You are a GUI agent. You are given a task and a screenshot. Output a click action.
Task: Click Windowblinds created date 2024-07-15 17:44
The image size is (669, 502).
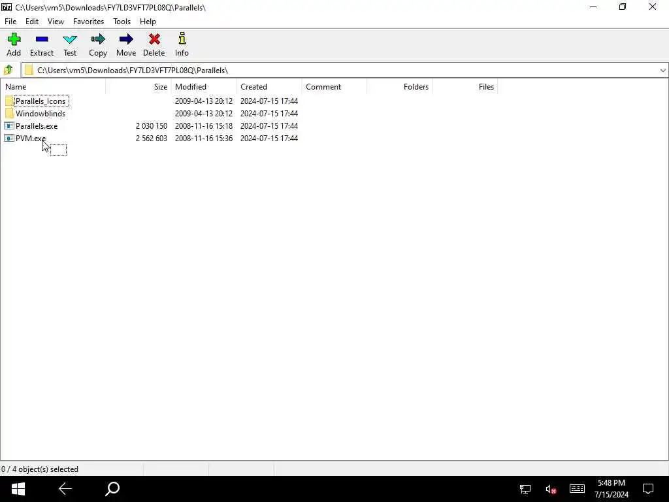tap(269, 114)
